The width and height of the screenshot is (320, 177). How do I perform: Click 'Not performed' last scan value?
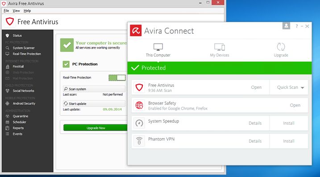pos(112,95)
